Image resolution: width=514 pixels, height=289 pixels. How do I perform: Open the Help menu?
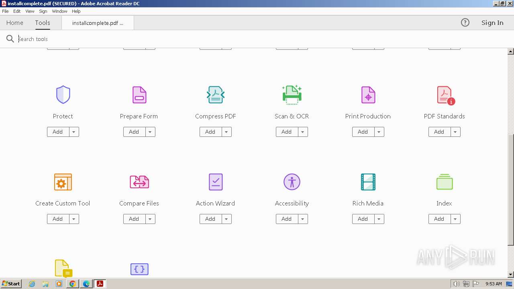(76, 11)
